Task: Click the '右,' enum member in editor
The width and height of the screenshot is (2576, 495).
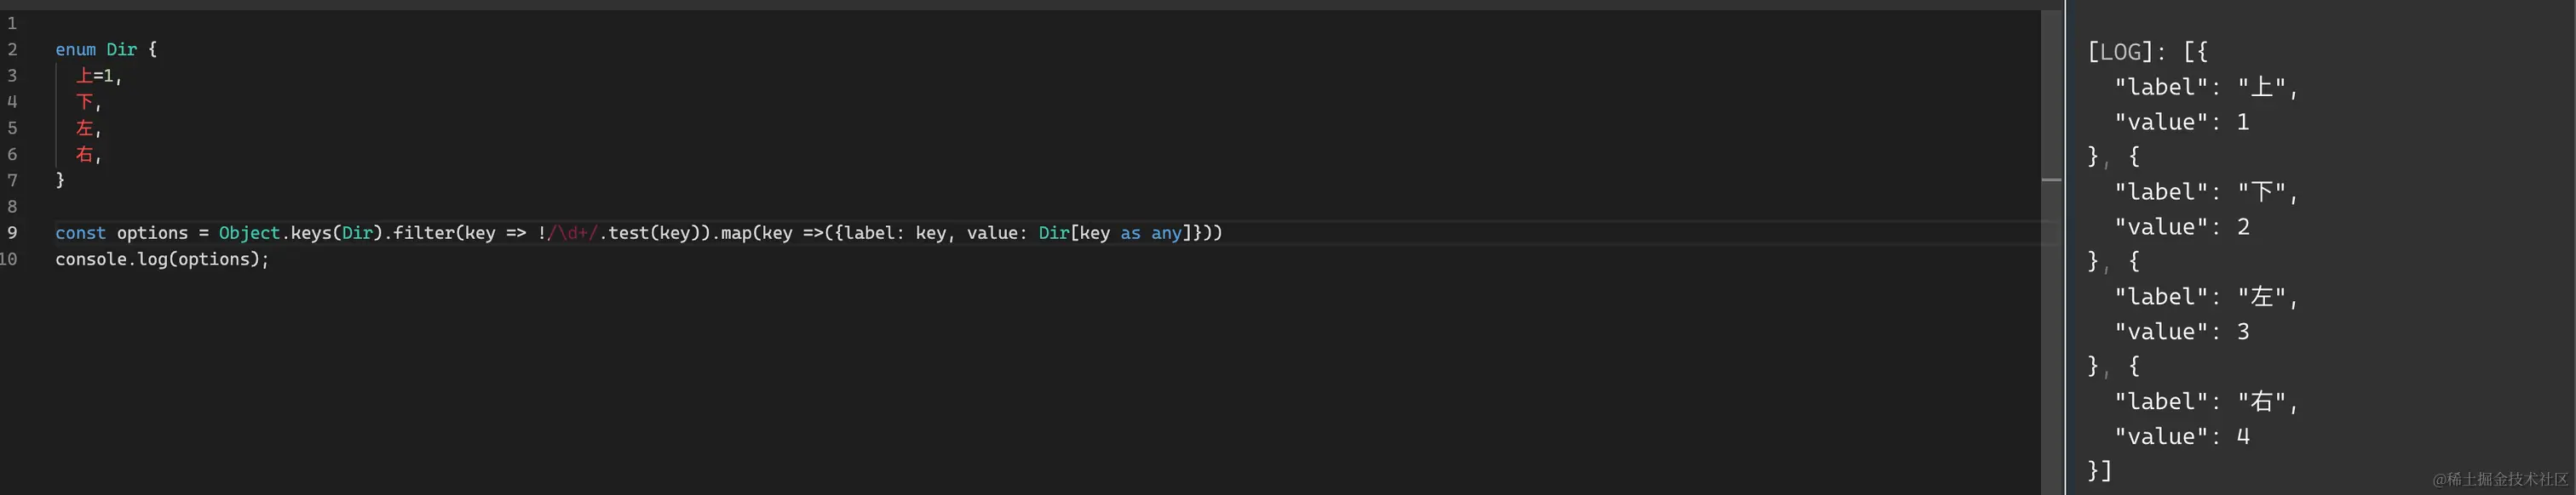Action: click(x=89, y=155)
